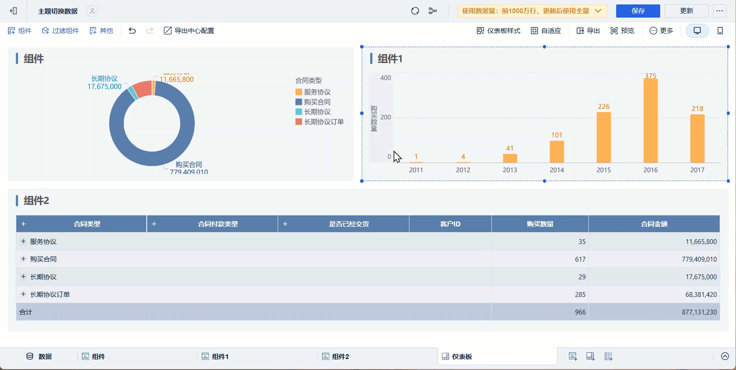This screenshot has height=370, width=736.
Task: Select the 2017 bar labeled 218
Action: pyautogui.click(x=697, y=138)
